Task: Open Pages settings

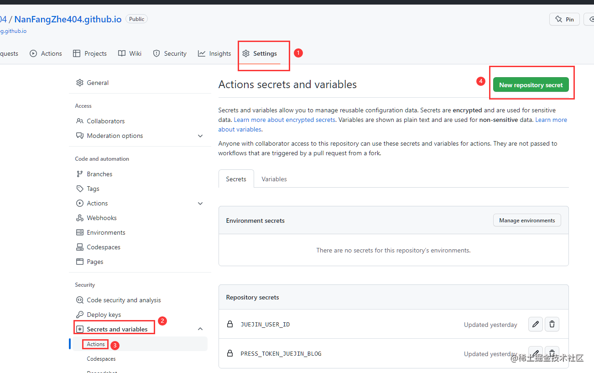Action: 140,262
